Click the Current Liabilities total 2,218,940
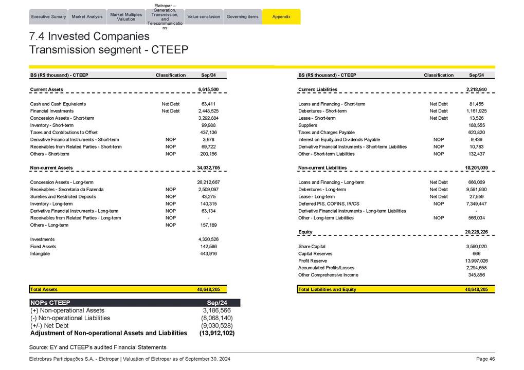 point(476,89)
